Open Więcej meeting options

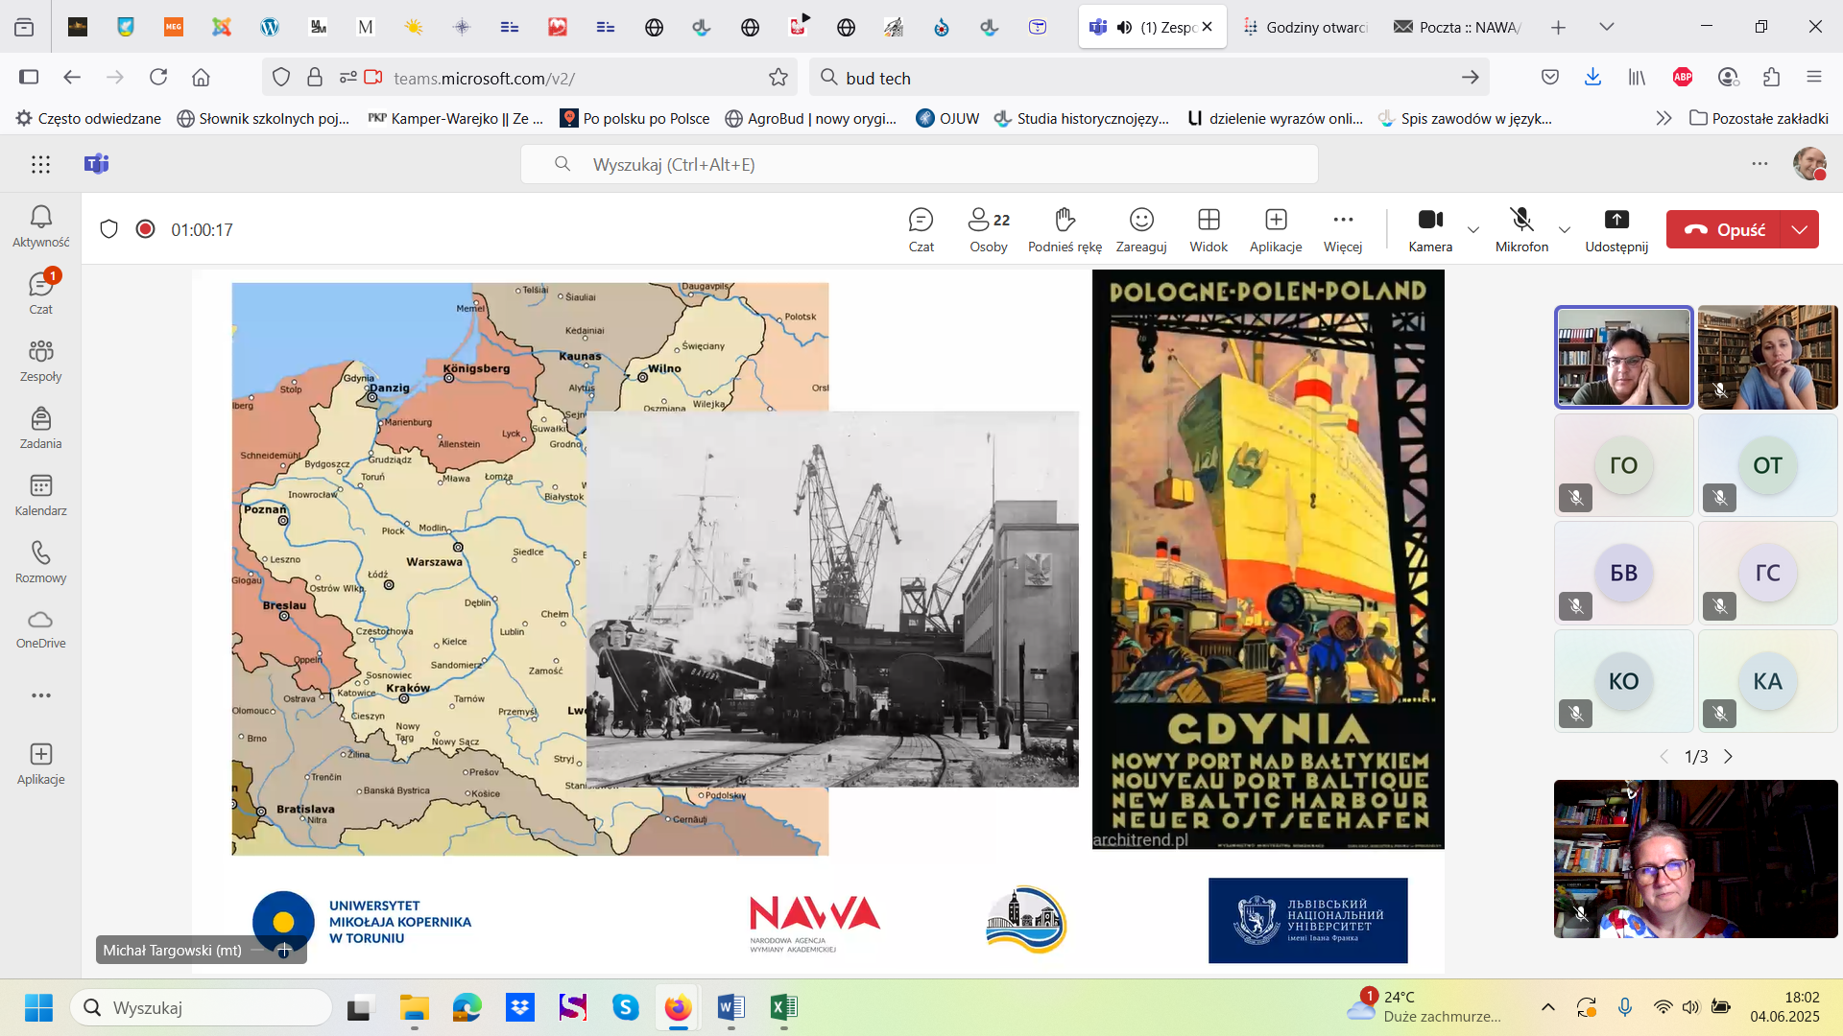click(1343, 230)
